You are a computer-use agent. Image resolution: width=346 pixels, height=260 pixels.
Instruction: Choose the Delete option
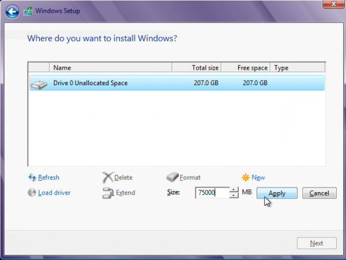(x=123, y=177)
